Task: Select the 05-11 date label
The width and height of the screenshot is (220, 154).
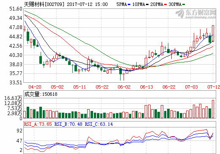Action: pos(80,87)
